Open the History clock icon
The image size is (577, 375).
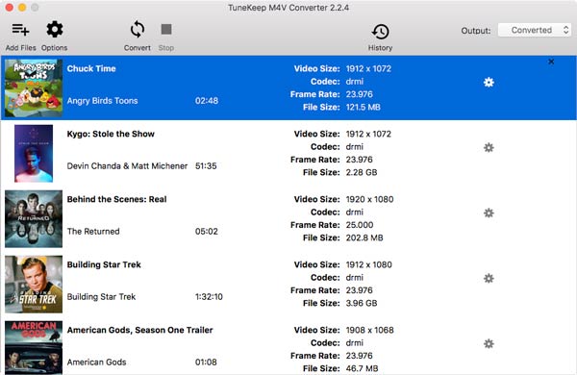(x=380, y=32)
